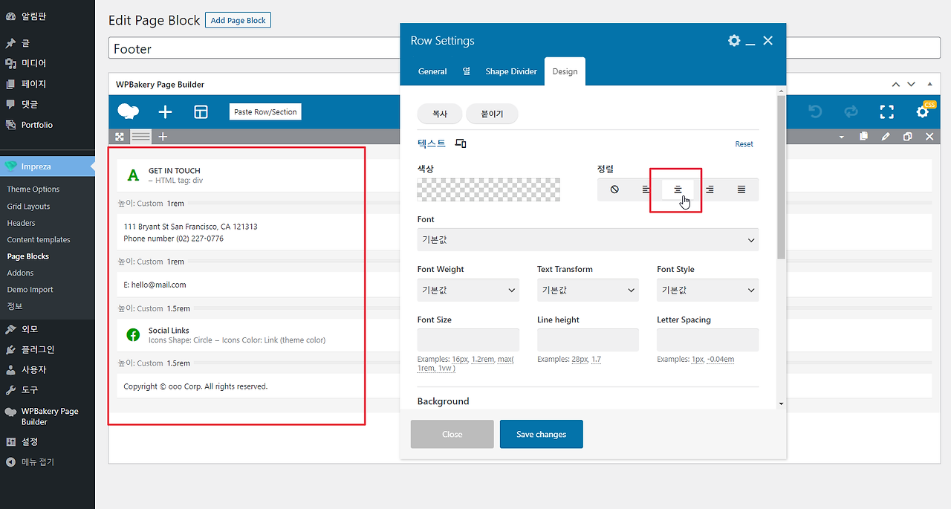Open page settings gear with CSS badge
The image size is (951, 509).
pyautogui.click(x=924, y=111)
